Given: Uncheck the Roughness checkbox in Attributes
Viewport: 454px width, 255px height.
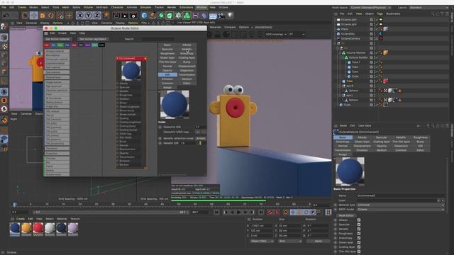Looking at the screenshot, I should tap(359, 234).
